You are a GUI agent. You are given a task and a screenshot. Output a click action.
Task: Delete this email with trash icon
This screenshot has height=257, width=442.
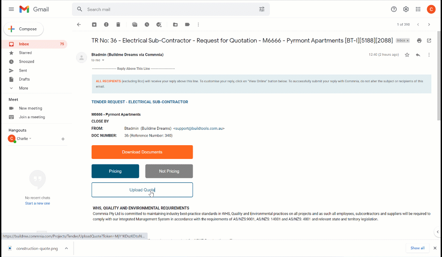118,24
